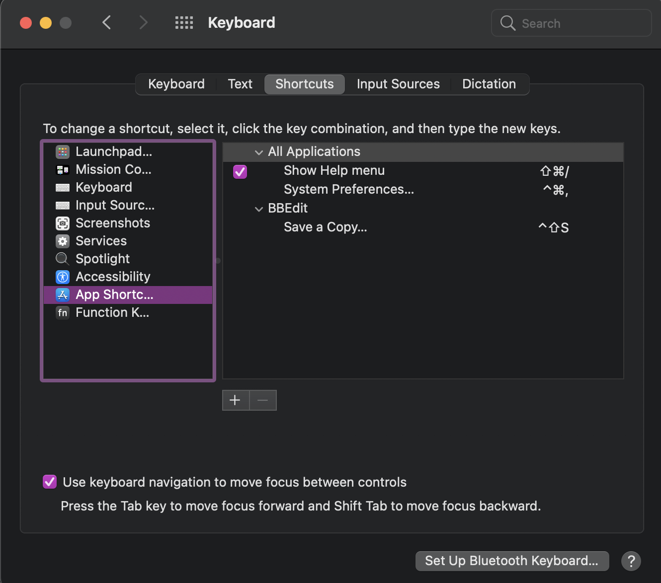Add a new shortcut with plus button
Image resolution: width=661 pixels, height=583 pixels.
pyautogui.click(x=235, y=400)
